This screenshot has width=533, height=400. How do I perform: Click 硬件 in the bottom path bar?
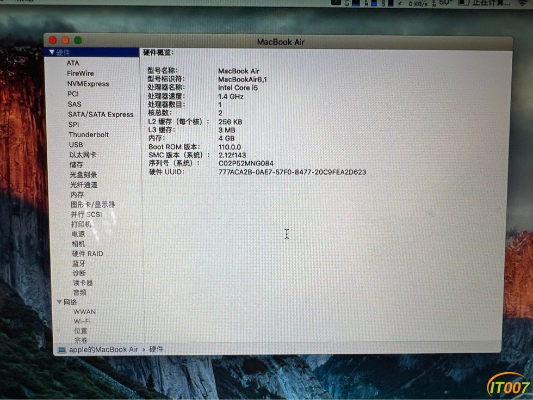click(x=157, y=349)
